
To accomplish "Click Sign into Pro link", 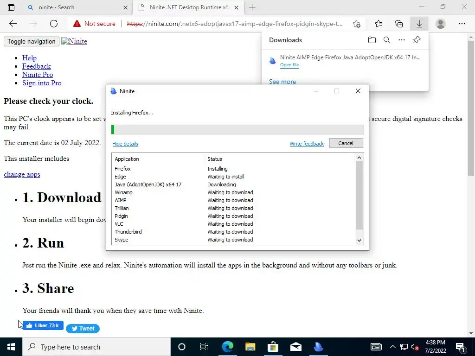I will [x=42, y=83].
